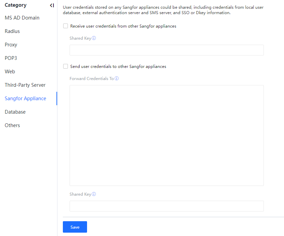Image resolution: width=284 pixels, height=236 pixels.
Task: Click info icon beside Forward Credentials To
Action: pyautogui.click(x=117, y=78)
